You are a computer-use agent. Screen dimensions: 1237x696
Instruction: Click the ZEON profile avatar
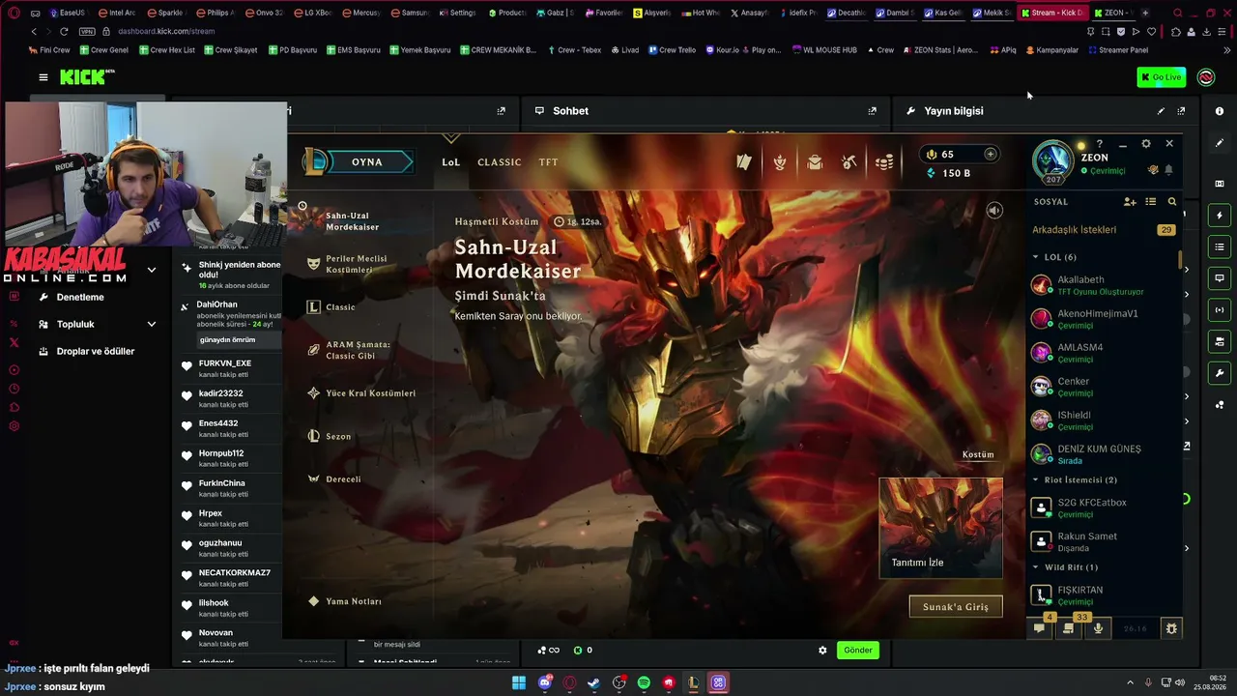pos(1052,161)
